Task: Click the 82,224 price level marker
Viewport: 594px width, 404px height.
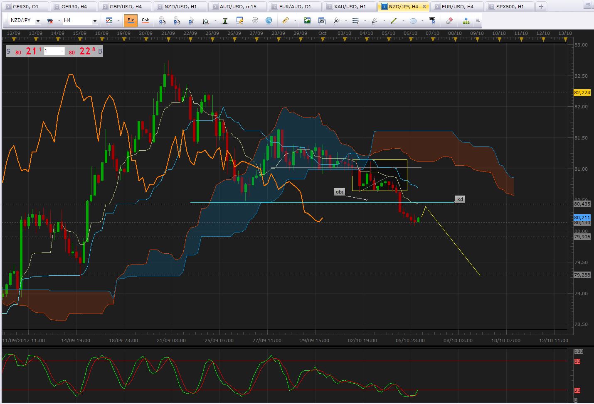Action: click(x=582, y=93)
